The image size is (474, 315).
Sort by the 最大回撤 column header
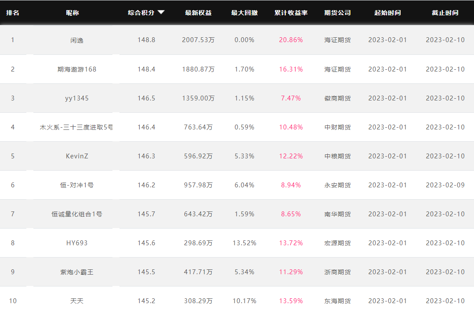tap(244, 13)
